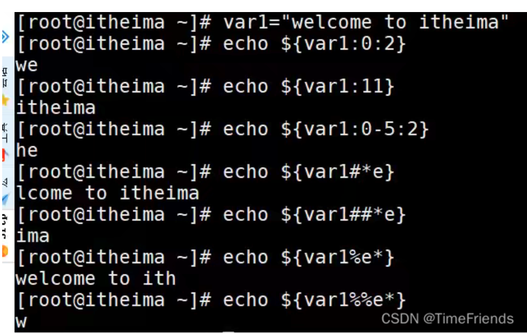Click the CSDN @TimeFriends watermark

(x=447, y=319)
